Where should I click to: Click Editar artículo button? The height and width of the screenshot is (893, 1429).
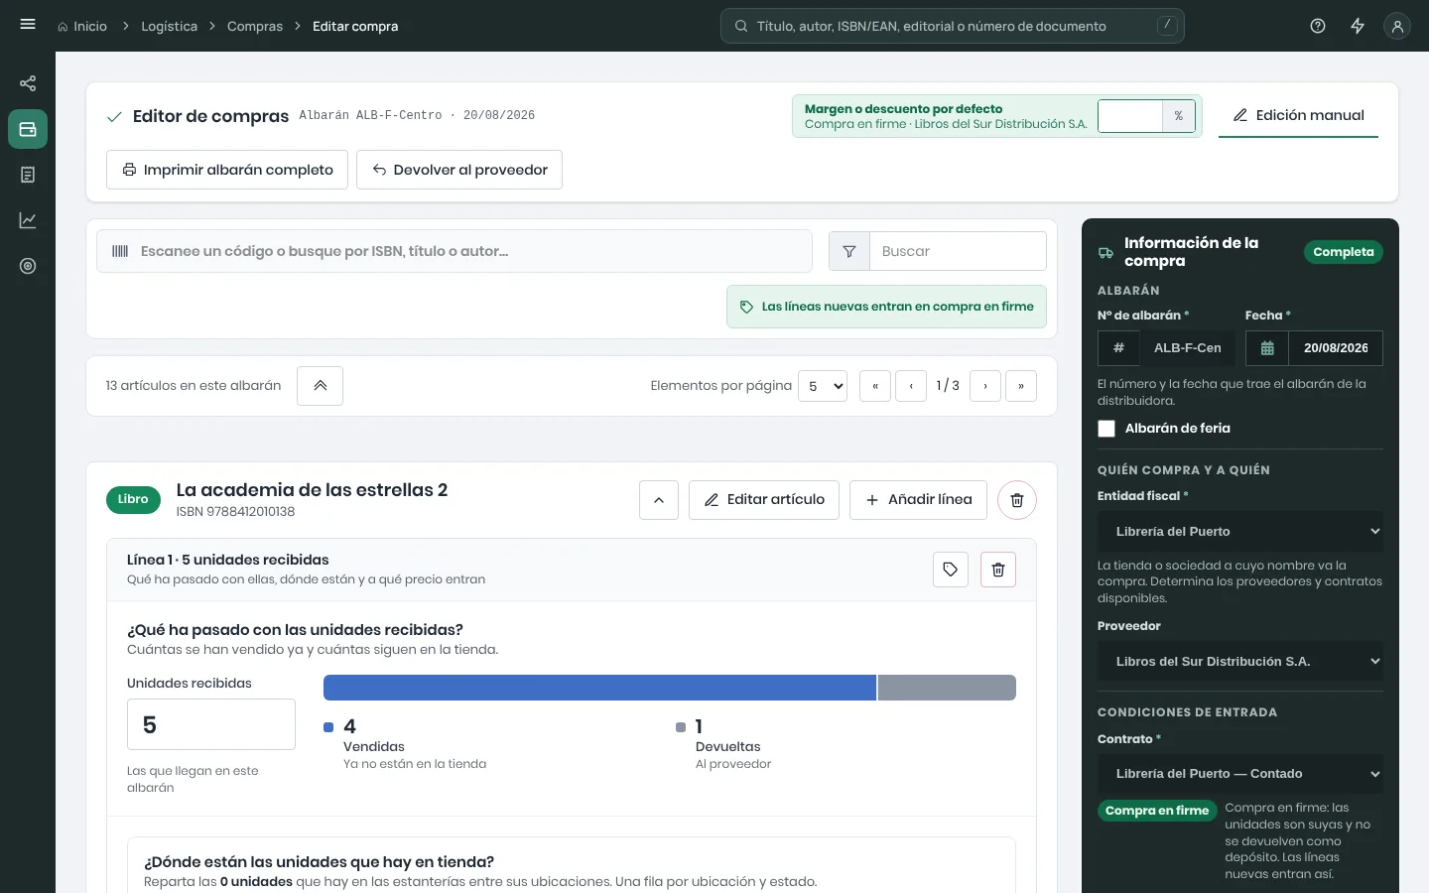pos(764,500)
